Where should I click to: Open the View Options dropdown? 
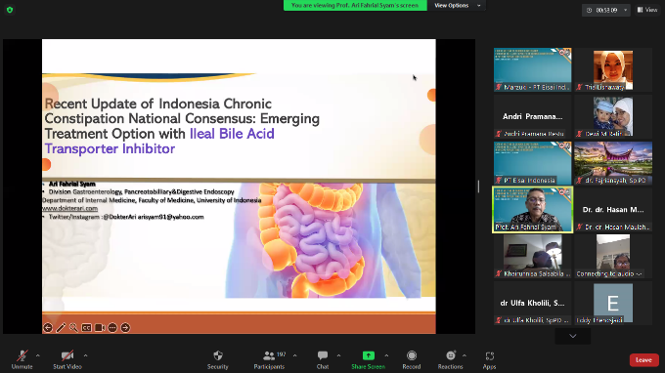[458, 6]
